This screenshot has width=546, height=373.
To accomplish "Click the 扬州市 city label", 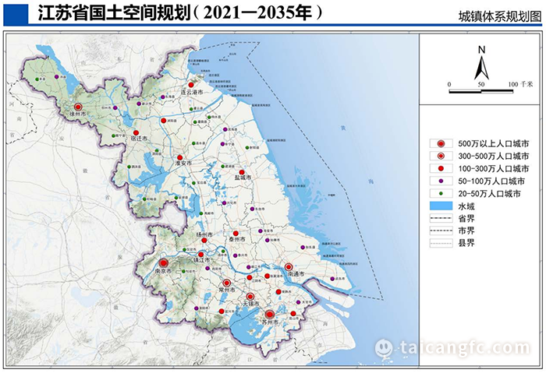I will coord(204,234).
